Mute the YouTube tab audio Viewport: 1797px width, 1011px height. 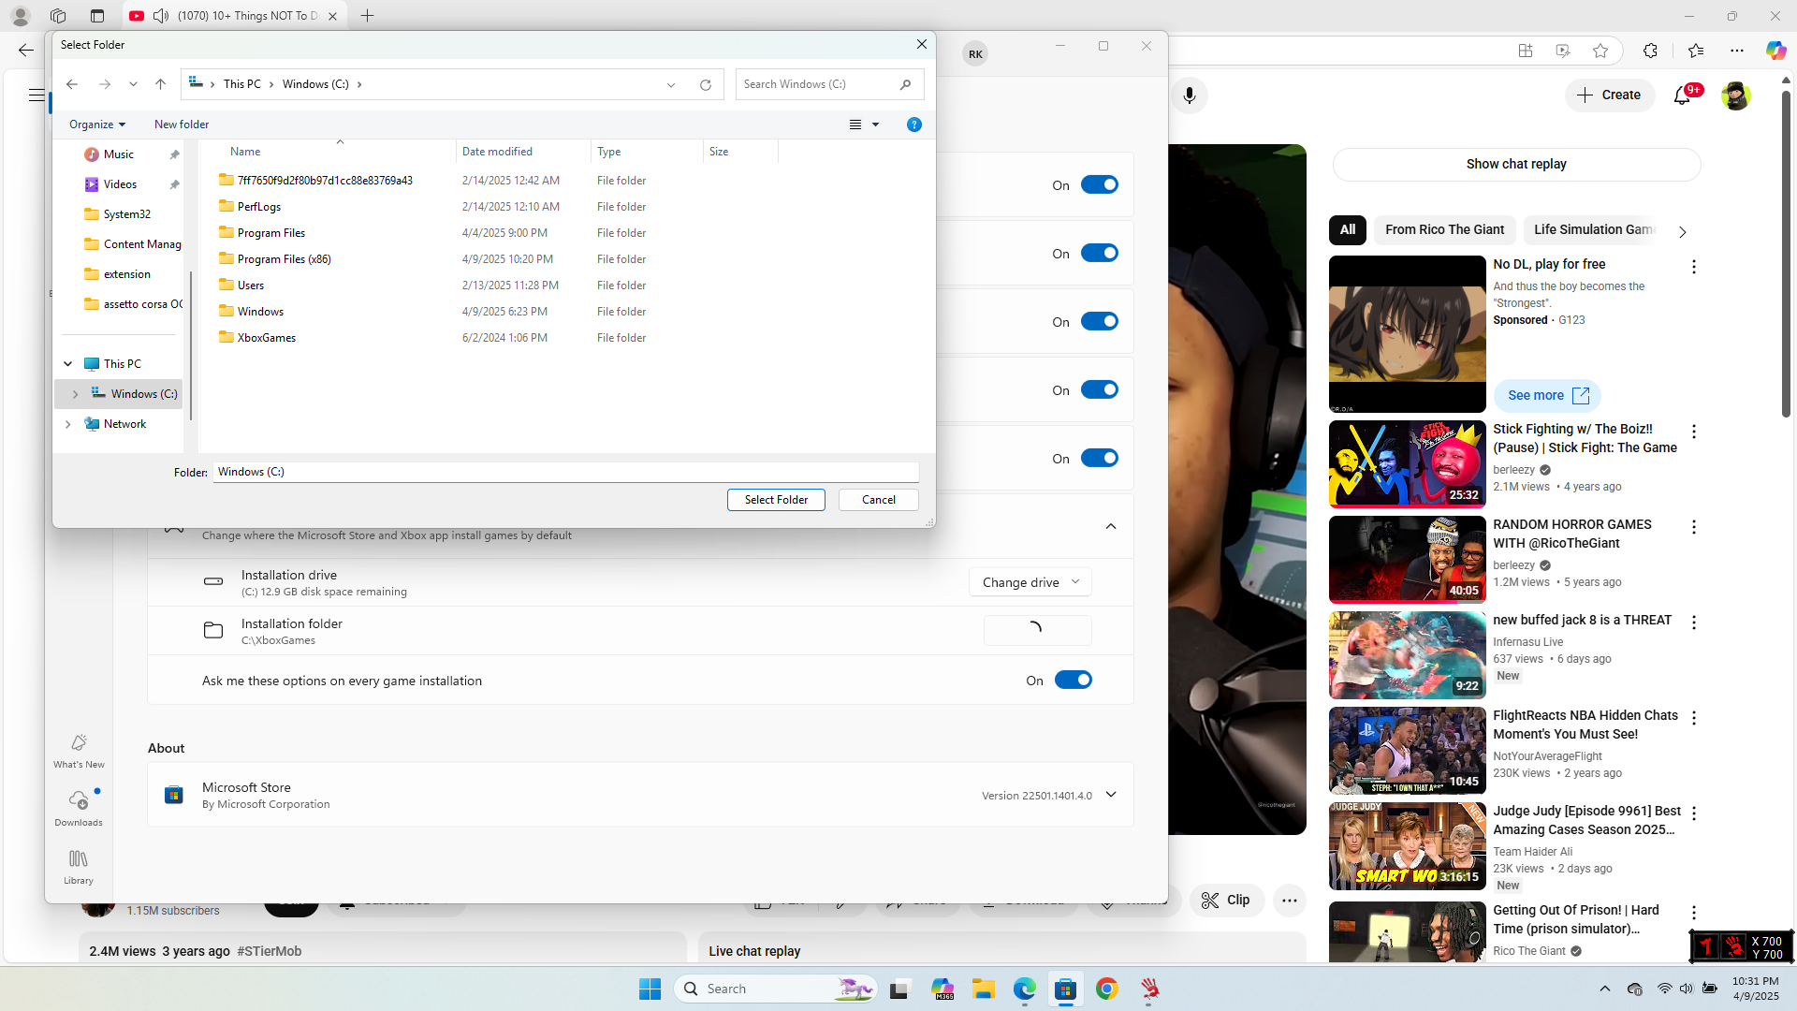pos(161,16)
